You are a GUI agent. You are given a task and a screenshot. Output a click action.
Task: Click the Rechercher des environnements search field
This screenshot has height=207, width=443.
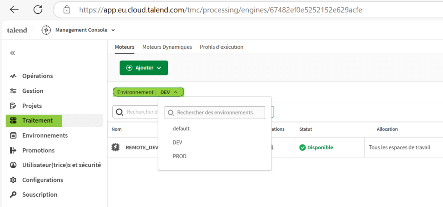click(x=215, y=113)
